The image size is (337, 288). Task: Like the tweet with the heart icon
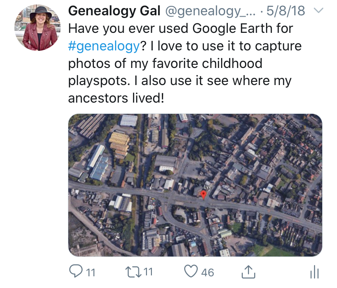(x=191, y=271)
